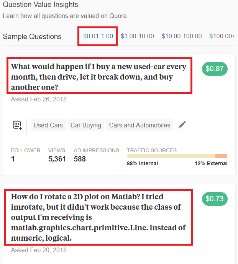Click the $0.87 value badge

click(x=215, y=69)
